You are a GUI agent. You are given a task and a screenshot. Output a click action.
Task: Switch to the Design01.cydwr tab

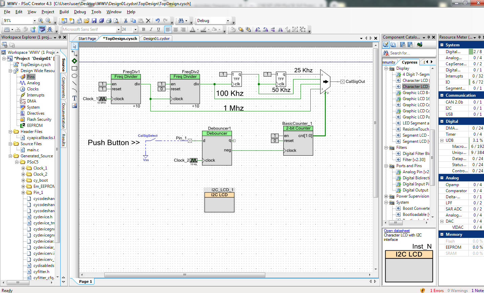pos(156,39)
